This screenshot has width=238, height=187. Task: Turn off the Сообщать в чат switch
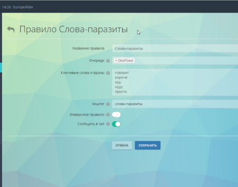116,124
